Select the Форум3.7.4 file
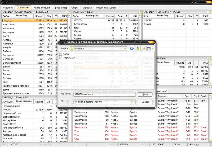 (x=67, y=58)
